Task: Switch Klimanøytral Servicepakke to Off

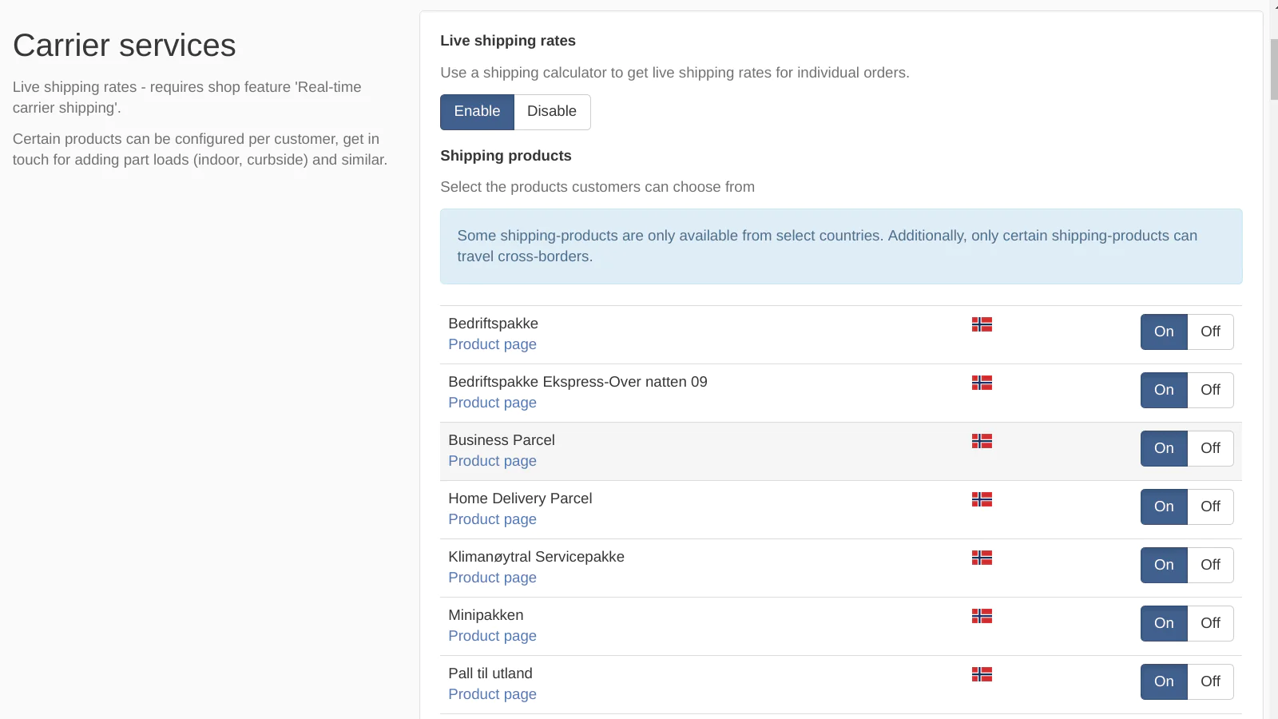Action: tap(1210, 565)
